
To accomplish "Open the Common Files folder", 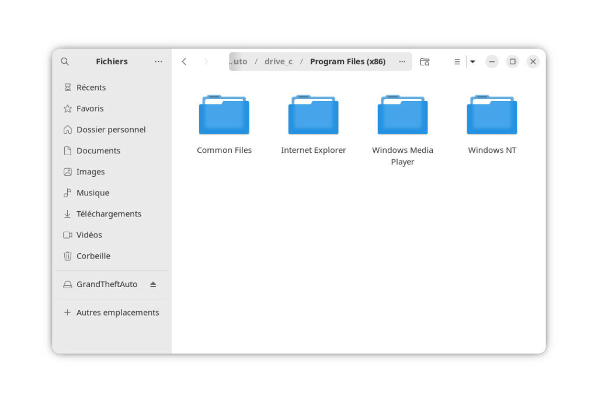I will [x=224, y=116].
